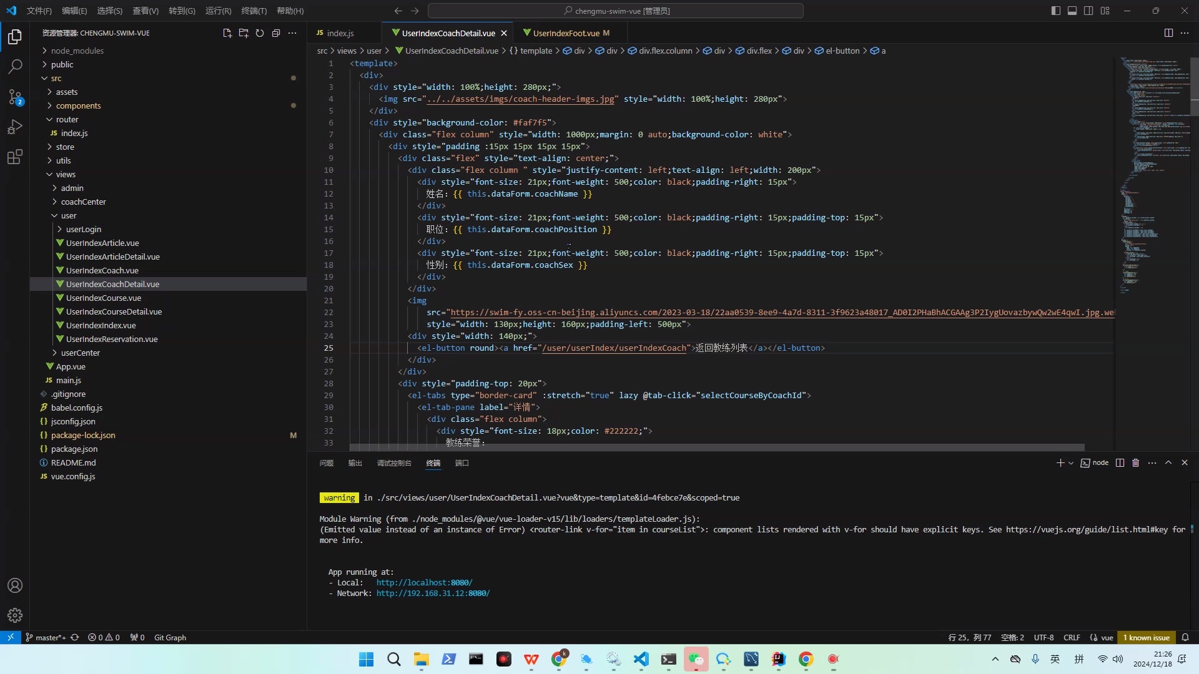
Task: Open the Search view in activity bar
Action: click(15, 66)
